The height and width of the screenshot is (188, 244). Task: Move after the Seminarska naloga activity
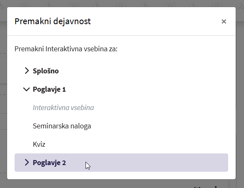[62, 126]
